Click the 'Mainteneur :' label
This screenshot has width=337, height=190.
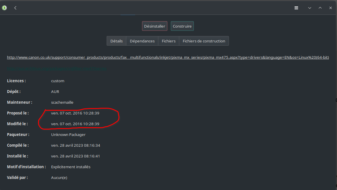[x=19, y=102]
